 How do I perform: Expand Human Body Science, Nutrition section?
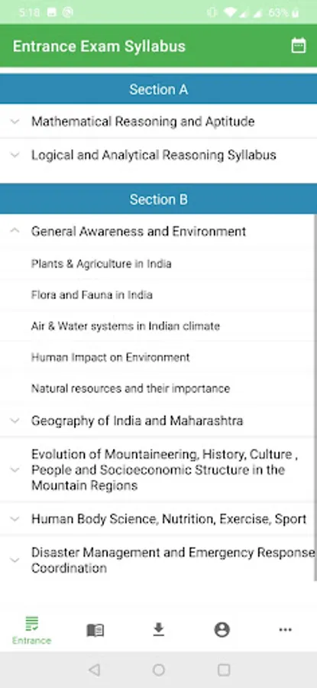tap(158, 519)
